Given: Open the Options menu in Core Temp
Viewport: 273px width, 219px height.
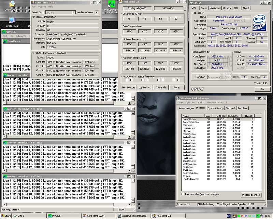Looking at the screenshot, I should pyautogui.click(x=42, y=7).
